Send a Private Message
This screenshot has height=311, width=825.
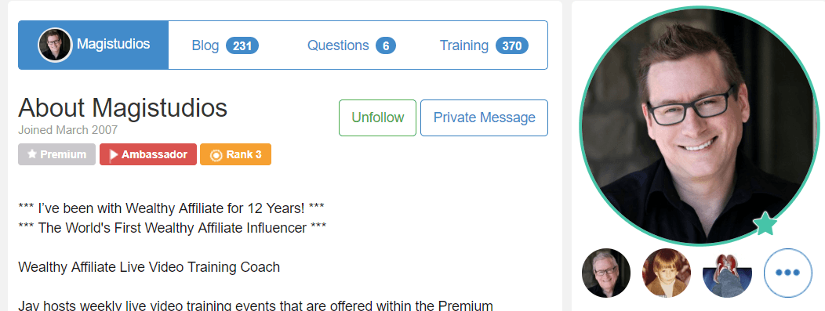(484, 118)
